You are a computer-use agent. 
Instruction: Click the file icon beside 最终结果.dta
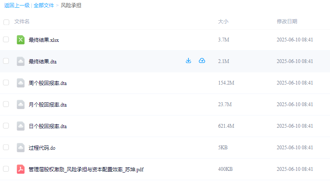[x=21, y=61]
